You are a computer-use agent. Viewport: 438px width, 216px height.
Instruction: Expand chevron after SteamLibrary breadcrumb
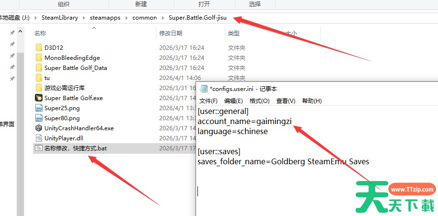[x=84, y=18]
